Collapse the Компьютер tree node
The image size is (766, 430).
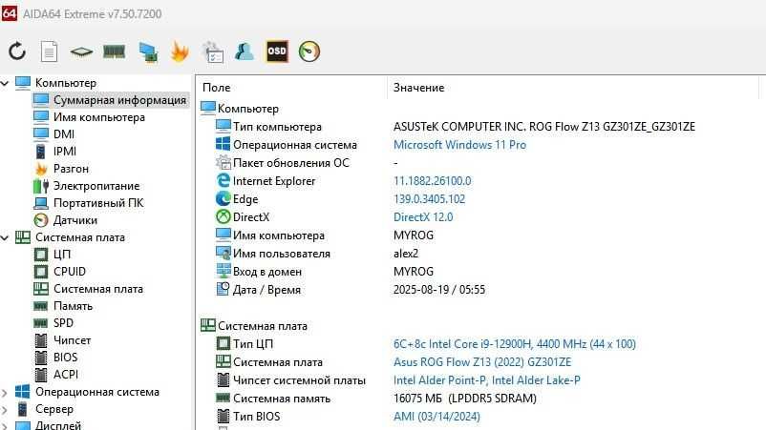click(x=6, y=83)
